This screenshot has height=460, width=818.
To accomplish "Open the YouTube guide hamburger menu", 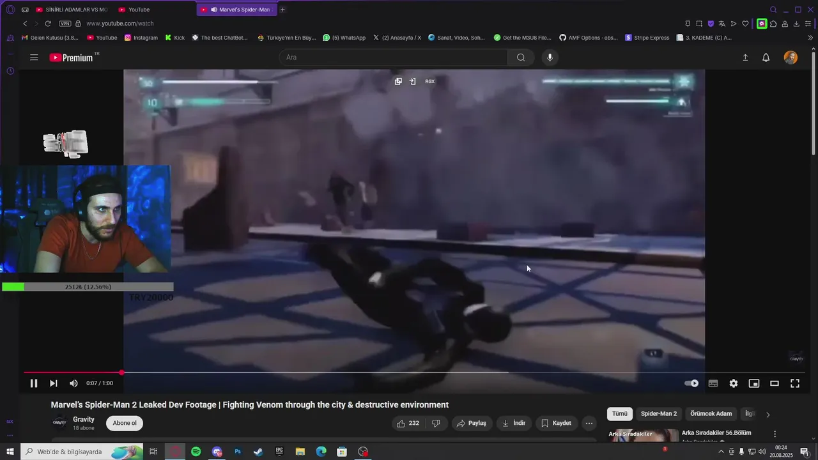I will (34, 57).
